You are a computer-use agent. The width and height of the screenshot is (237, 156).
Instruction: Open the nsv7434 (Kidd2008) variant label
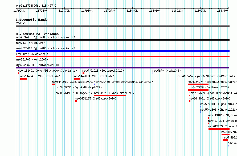pyautogui.click(x=30, y=43)
